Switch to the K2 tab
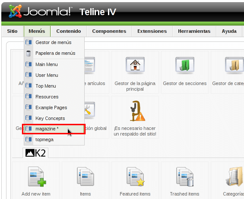The image size is (244, 199). [35, 153]
